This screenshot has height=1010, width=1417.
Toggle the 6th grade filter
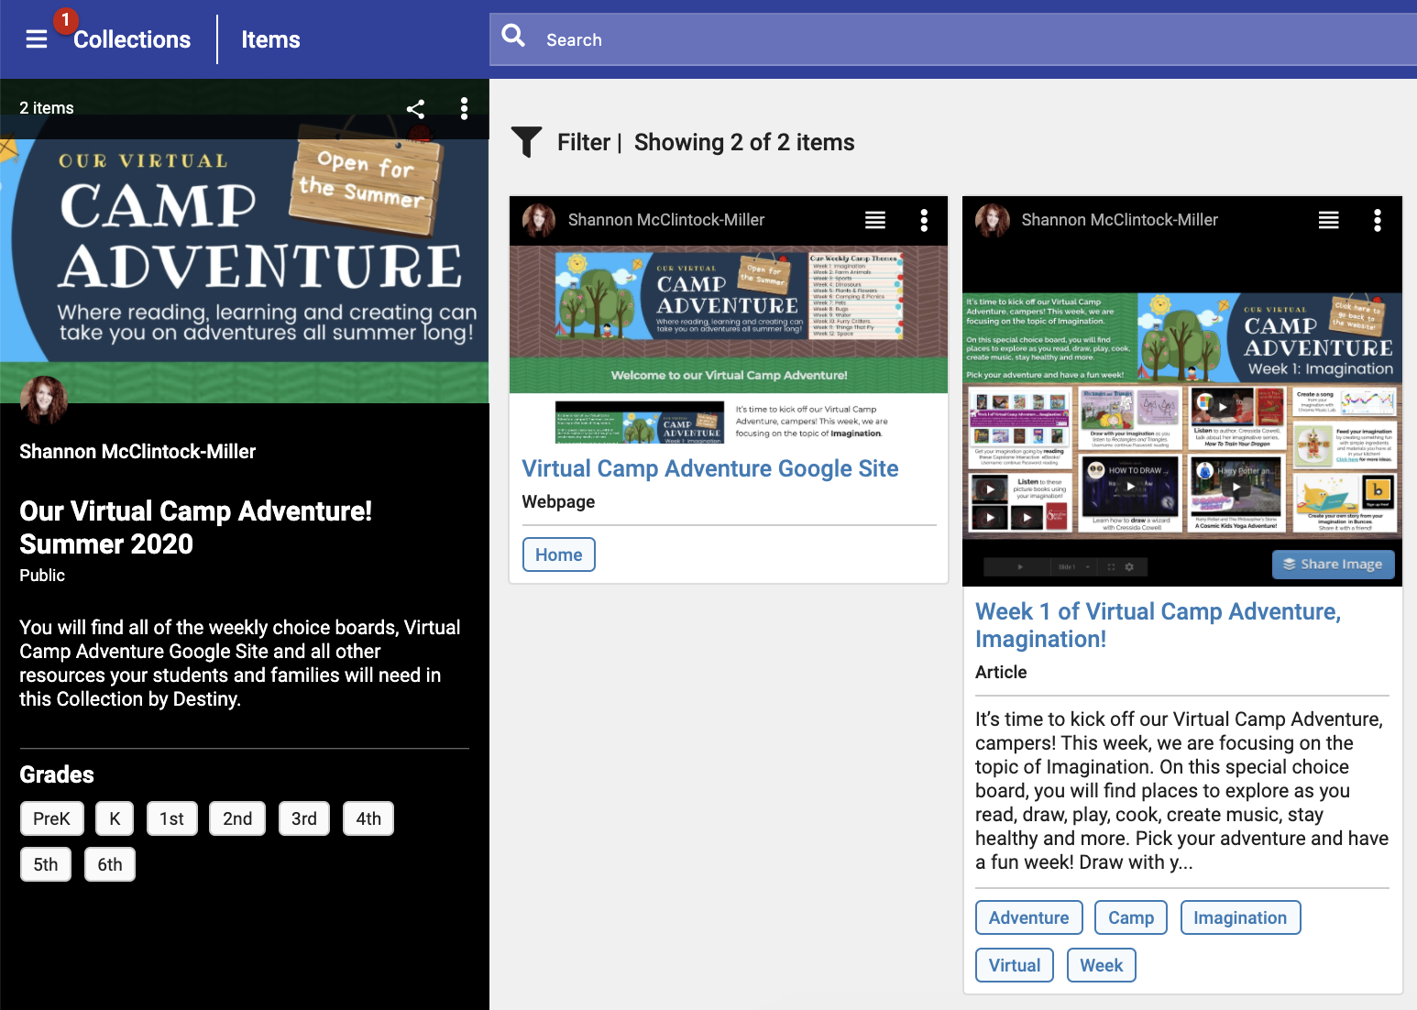(109, 863)
